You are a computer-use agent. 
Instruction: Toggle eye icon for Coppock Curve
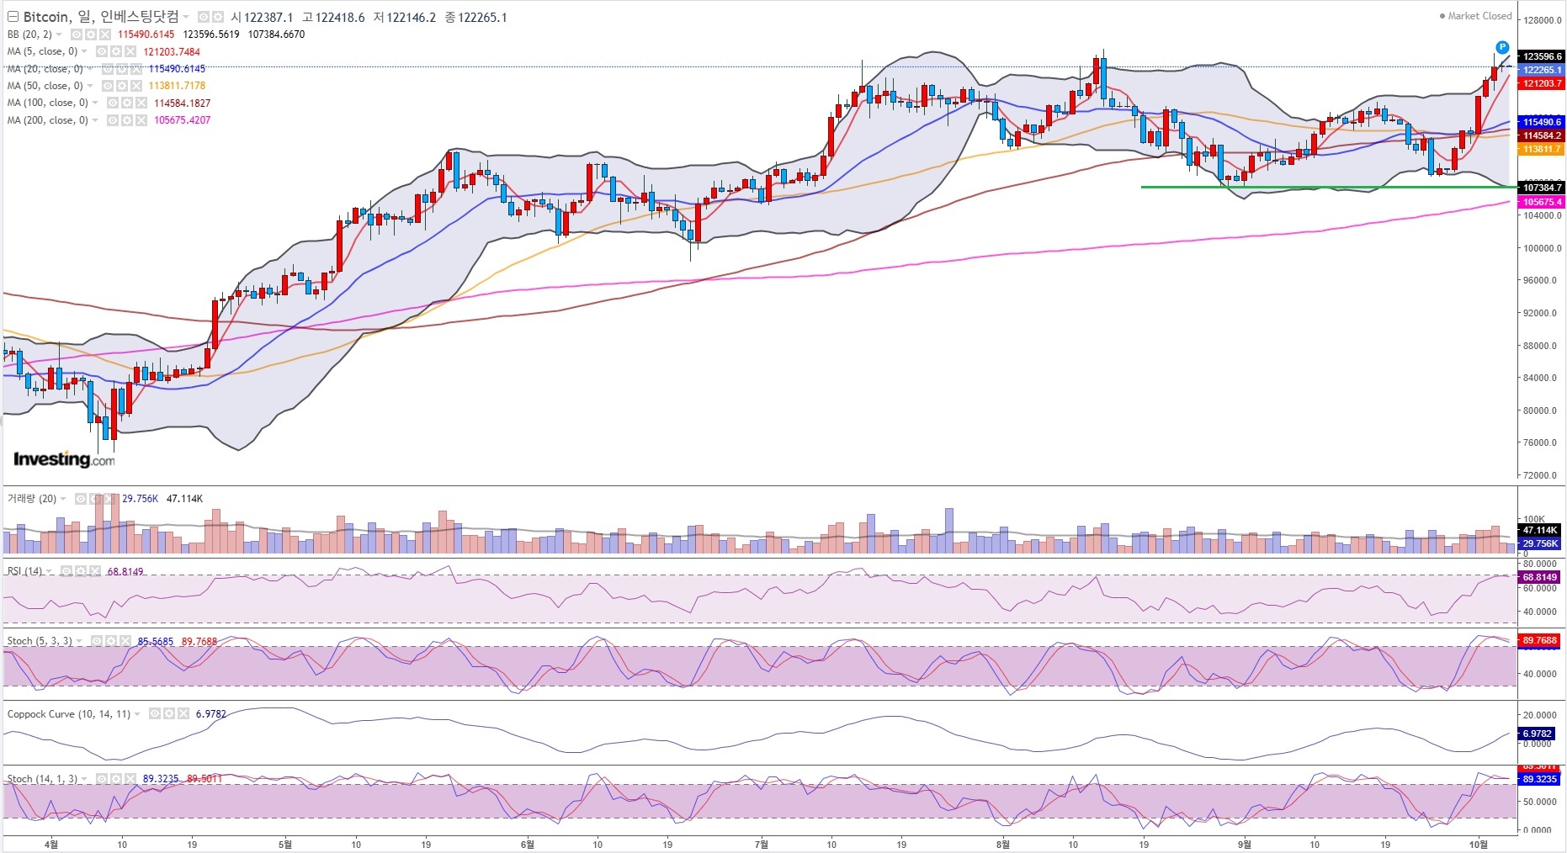[x=155, y=713]
